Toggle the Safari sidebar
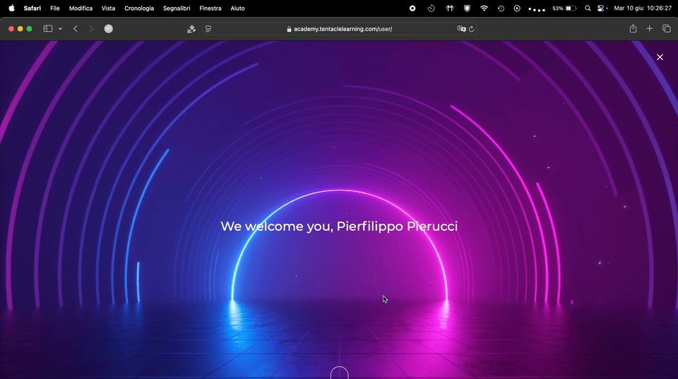Viewport: 678px width, 379px height. (x=48, y=29)
